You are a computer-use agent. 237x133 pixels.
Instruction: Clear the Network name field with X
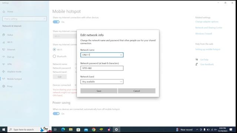121,55
